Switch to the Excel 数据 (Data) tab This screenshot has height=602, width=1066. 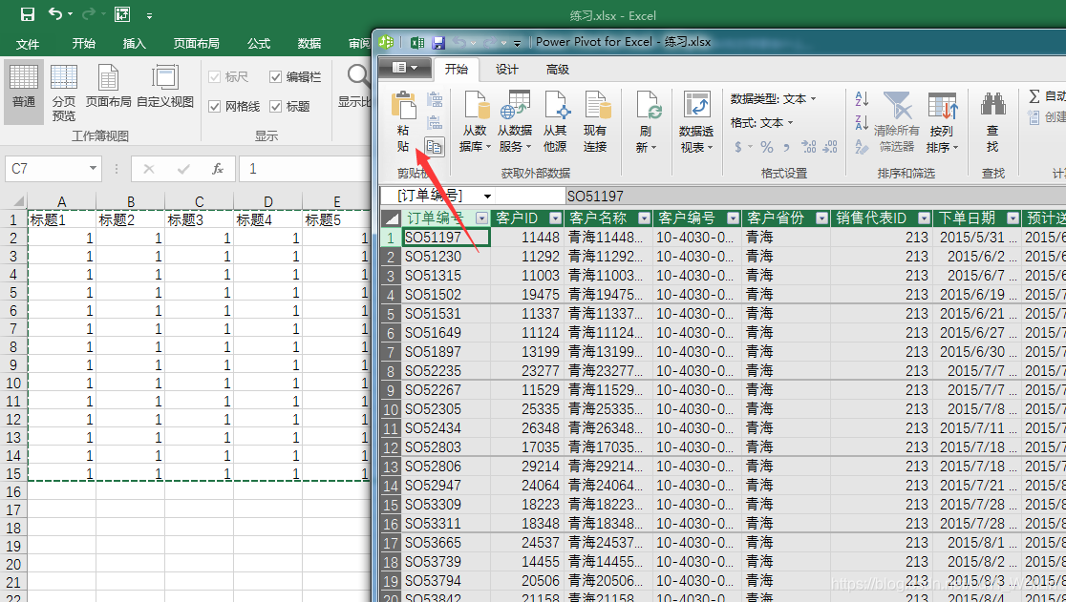309,44
